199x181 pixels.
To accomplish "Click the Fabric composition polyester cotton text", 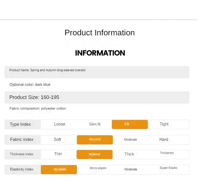I will (38, 109).
